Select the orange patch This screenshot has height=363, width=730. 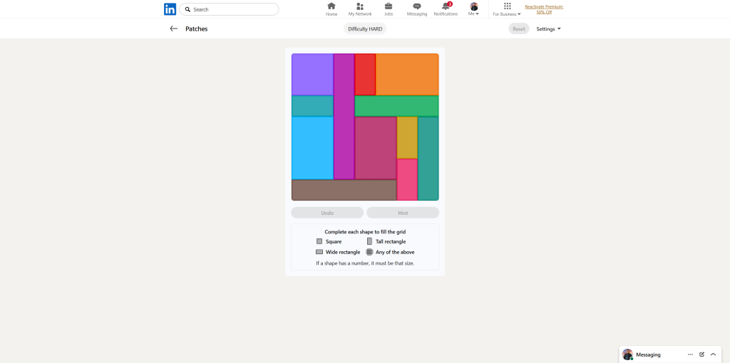point(407,74)
